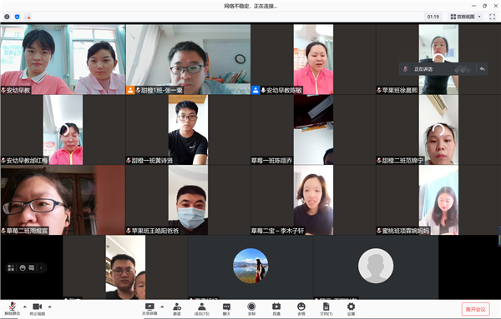Open the invite participants icon
The image size is (501, 319).
177,309
